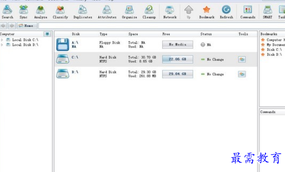Viewport: 285px width, 172px height.
Task: Open the Analyze disk tool
Action: [x=40, y=12]
